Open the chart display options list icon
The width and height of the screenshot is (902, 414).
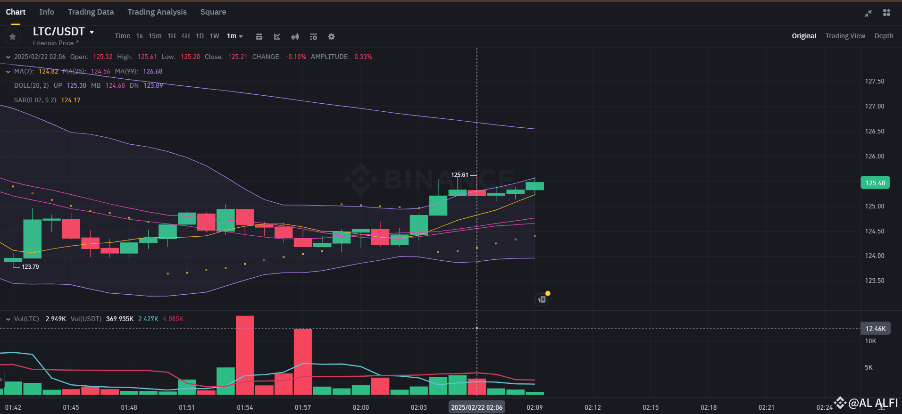pos(313,36)
